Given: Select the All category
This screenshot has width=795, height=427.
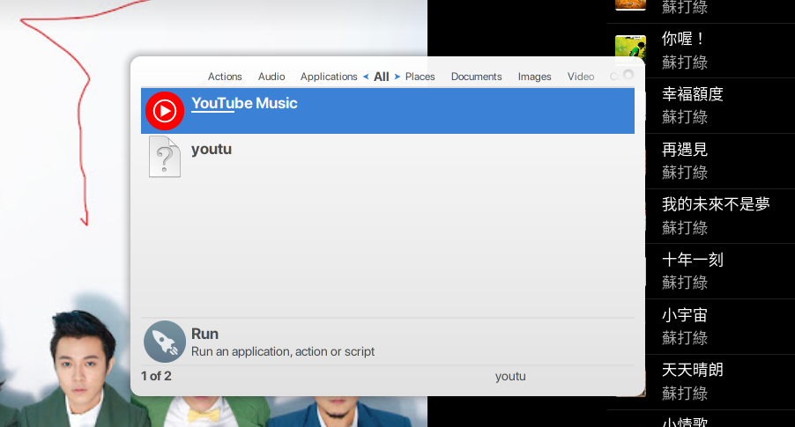Looking at the screenshot, I should pyautogui.click(x=382, y=77).
